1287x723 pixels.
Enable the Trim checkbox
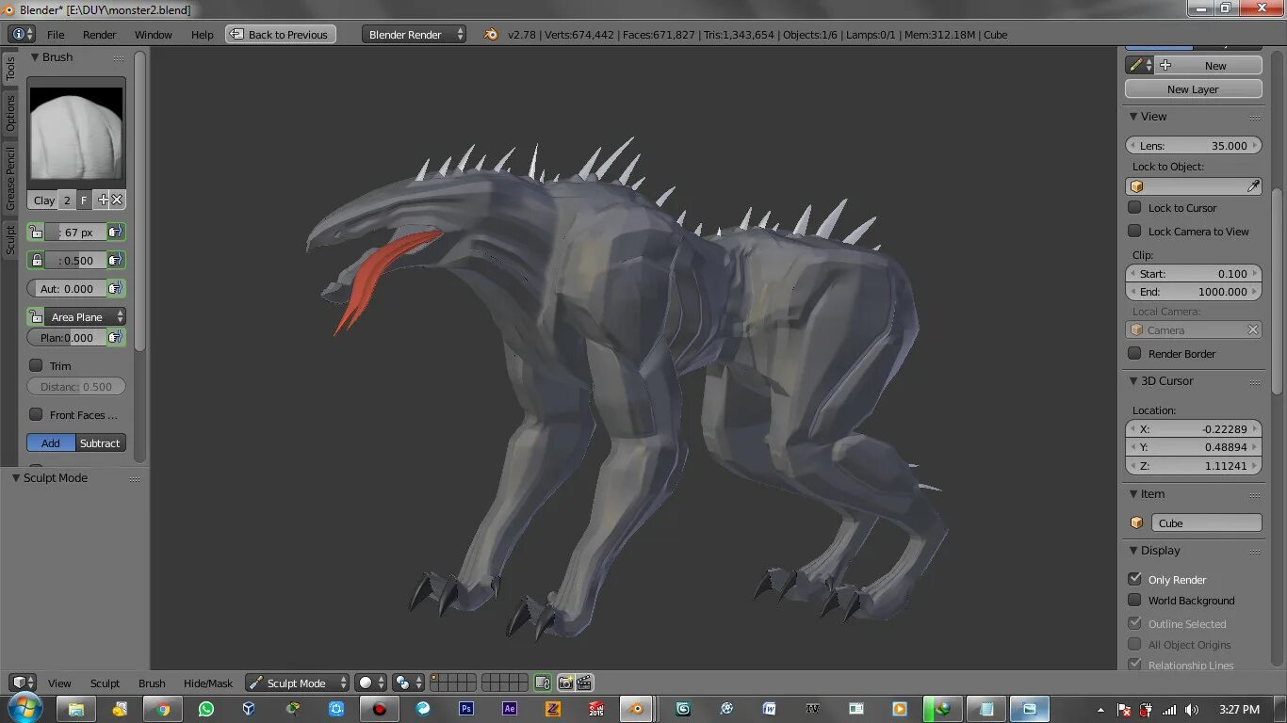pyautogui.click(x=36, y=365)
